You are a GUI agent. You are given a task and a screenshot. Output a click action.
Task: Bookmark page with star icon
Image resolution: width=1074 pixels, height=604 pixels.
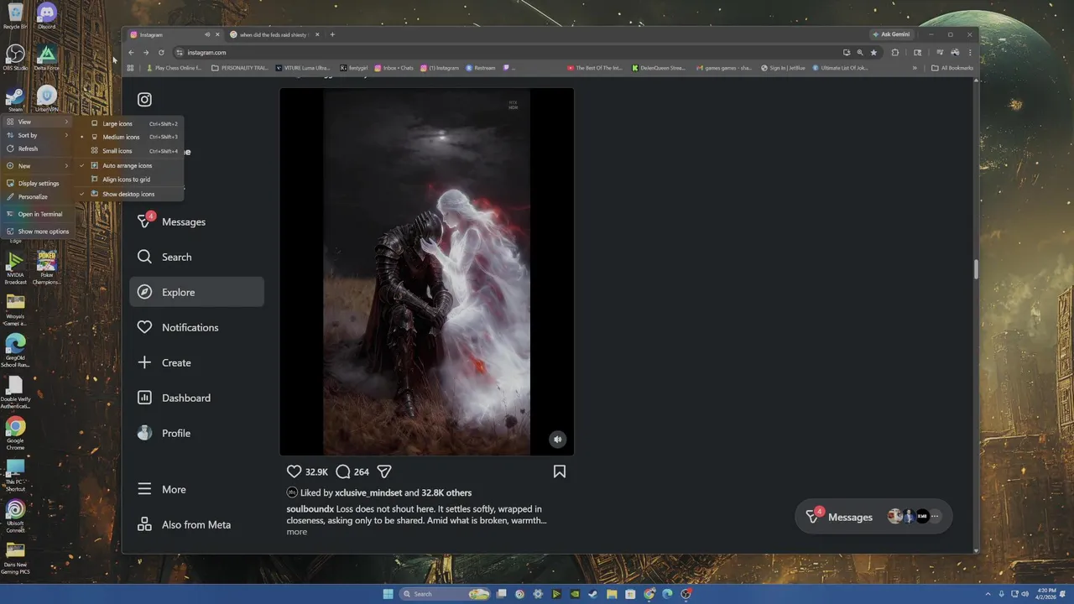[x=873, y=52]
